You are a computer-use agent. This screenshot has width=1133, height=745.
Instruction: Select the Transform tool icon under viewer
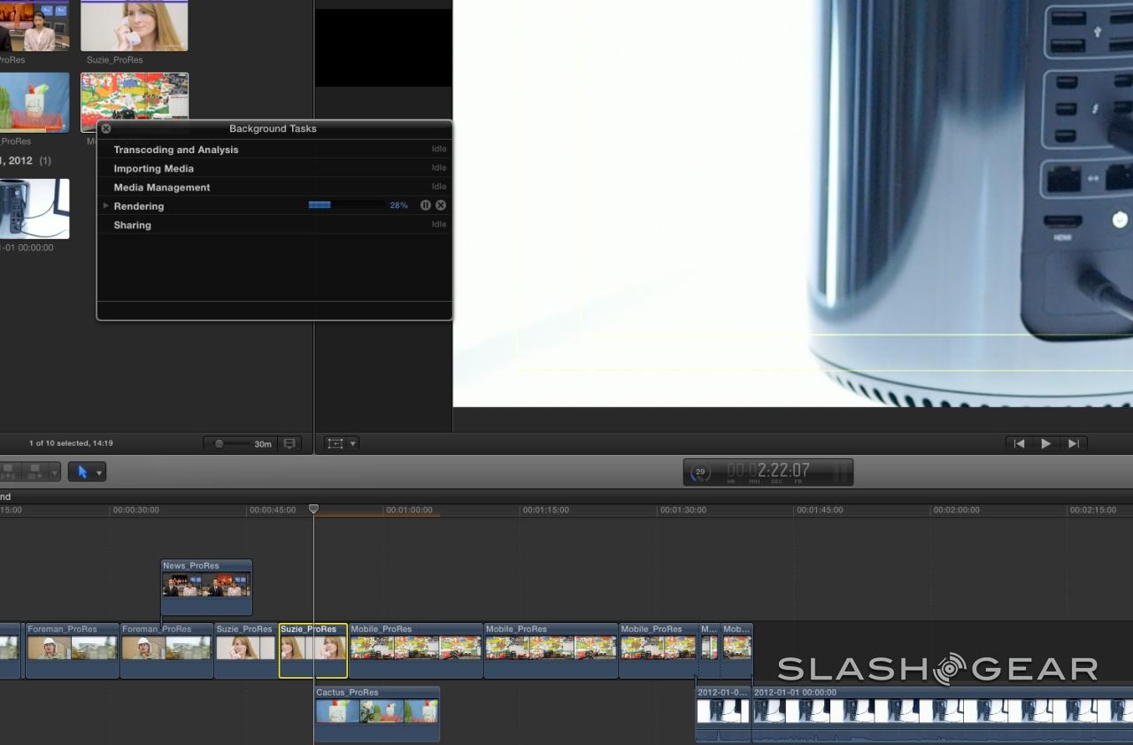tap(335, 444)
